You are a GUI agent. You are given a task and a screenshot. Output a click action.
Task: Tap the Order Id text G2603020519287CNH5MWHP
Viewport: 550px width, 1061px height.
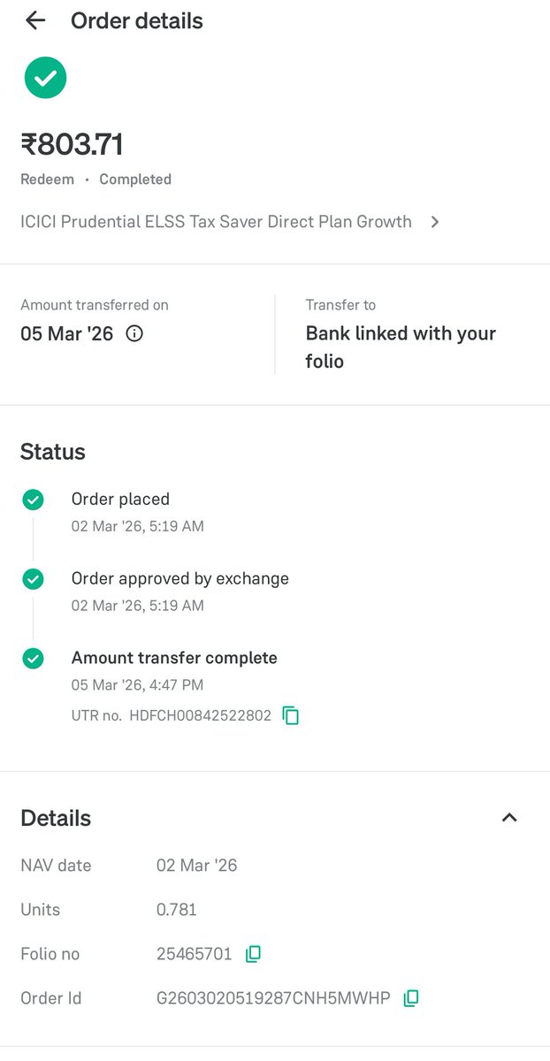click(x=273, y=998)
